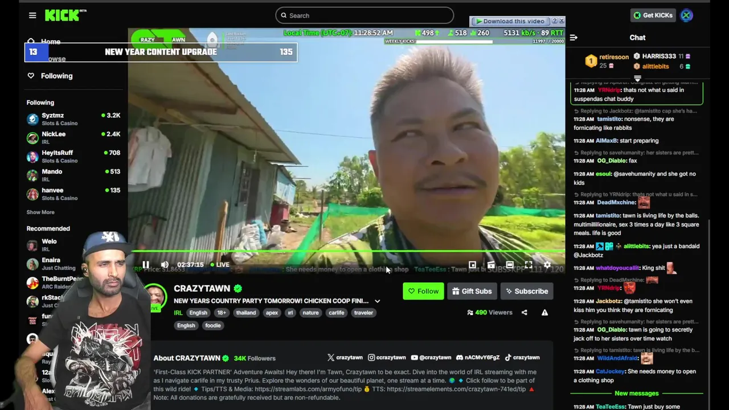Open nACMvY6FgZ Discord link
729x410 pixels.
tap(478, 358)
